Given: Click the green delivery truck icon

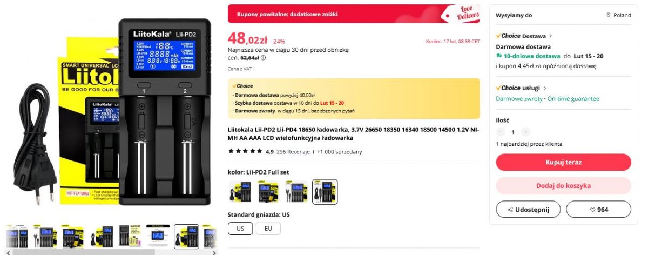Looking at the screenshot, I should tap(499, 56).
